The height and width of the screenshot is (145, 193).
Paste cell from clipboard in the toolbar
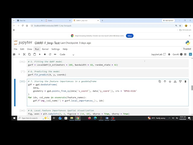35,54
